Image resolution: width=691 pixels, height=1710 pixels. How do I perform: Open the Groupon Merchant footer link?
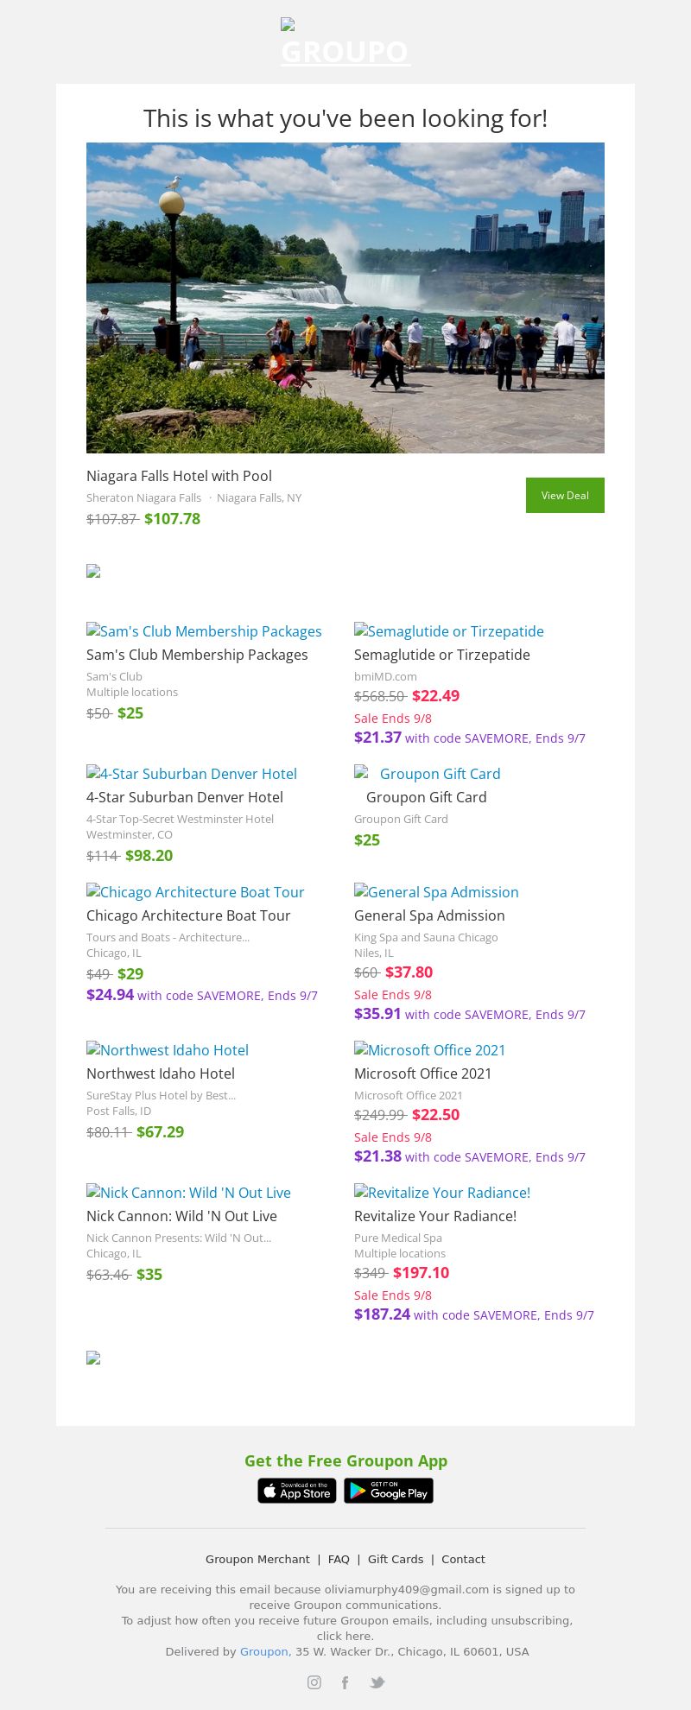click(257, 1559)
